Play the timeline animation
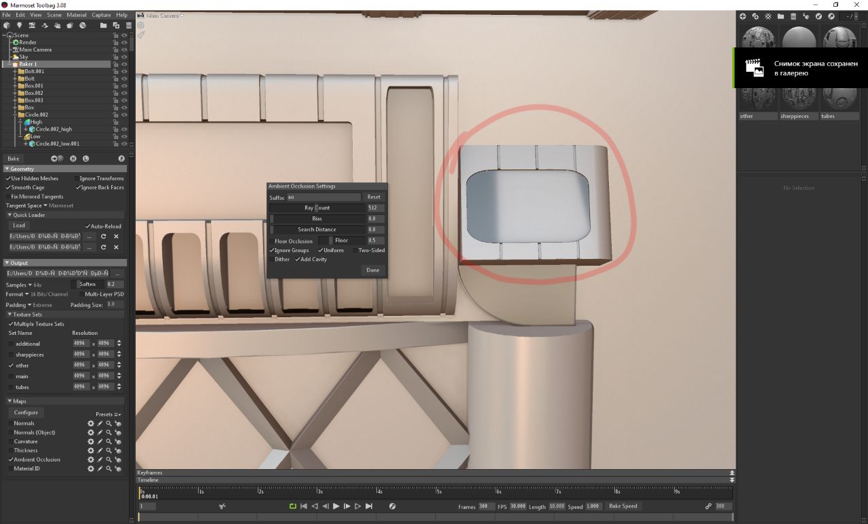868x524 pixels. [x=336, y=506]
